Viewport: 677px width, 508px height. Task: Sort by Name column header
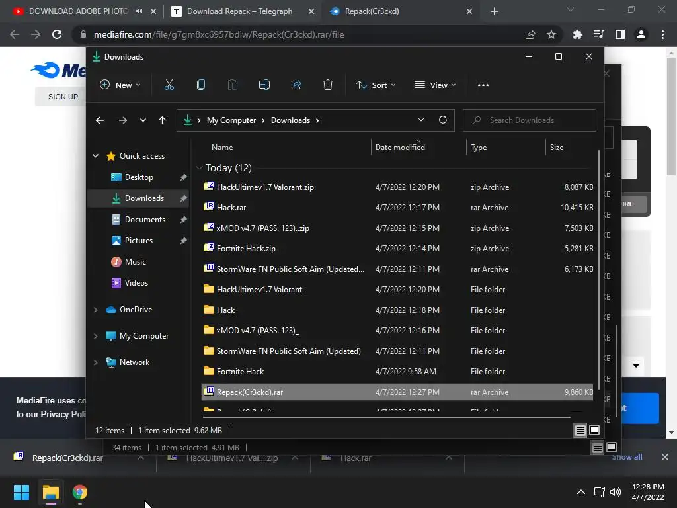click(222, 148)
